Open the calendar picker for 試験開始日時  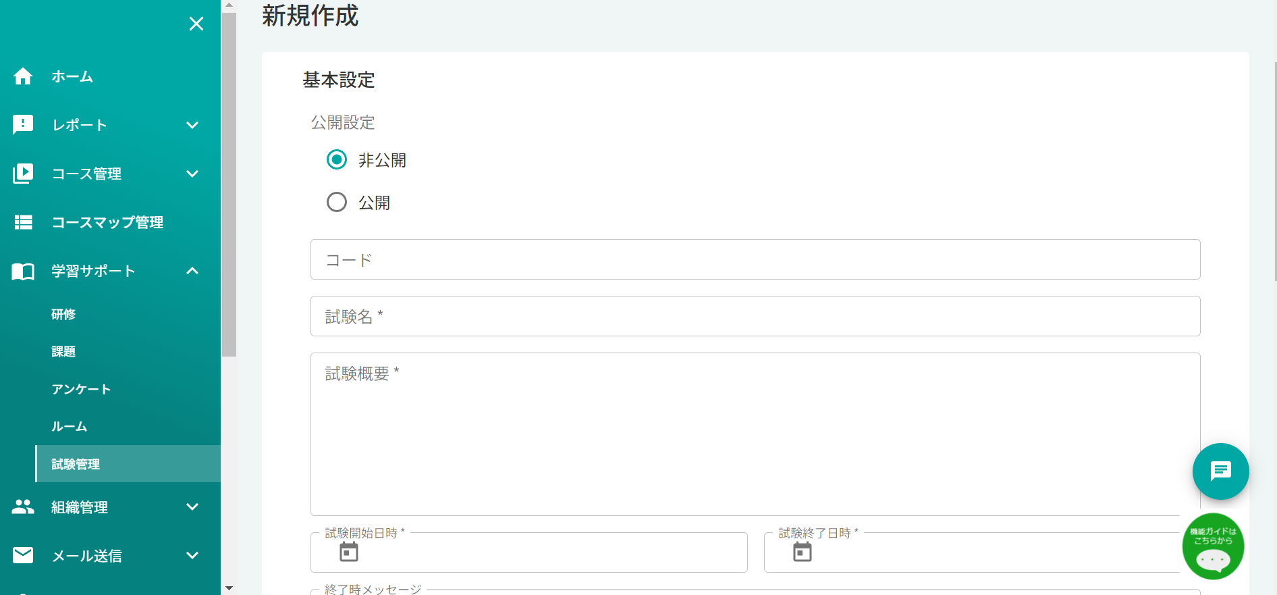tap(349, 552)
